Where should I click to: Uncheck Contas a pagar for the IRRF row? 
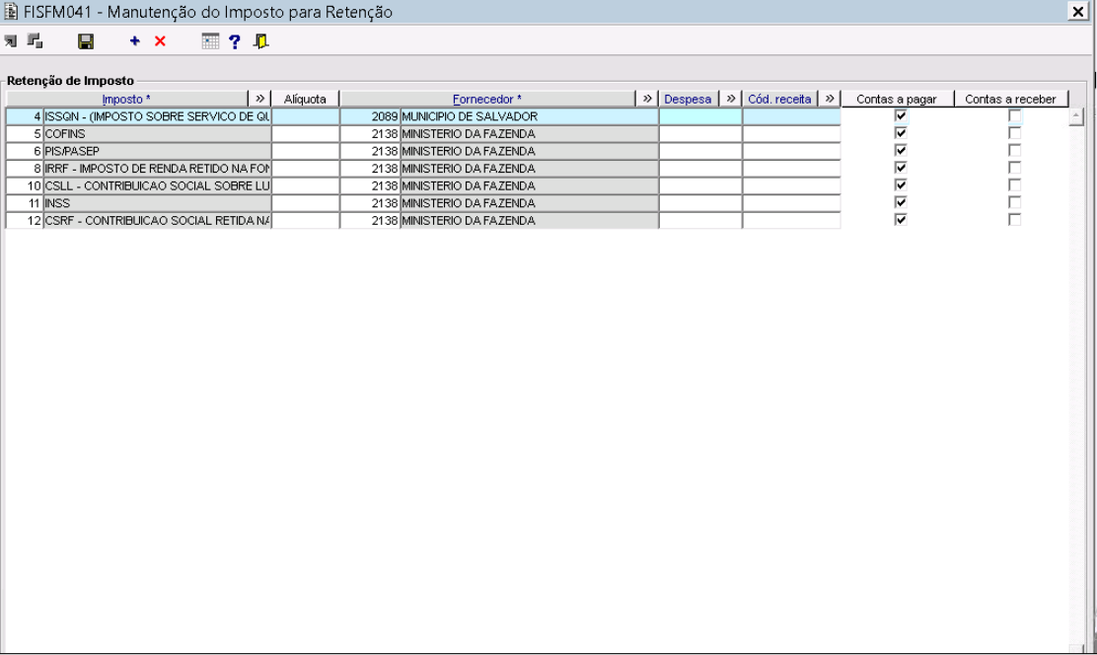(x=901, y=168)
